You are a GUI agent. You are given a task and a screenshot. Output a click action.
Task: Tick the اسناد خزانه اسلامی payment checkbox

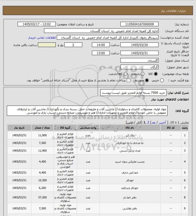pos(129,80)
